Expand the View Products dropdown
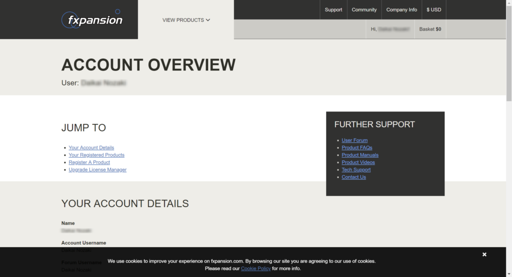The height and width of the screenshot is (277, 512). click(186, 20)
